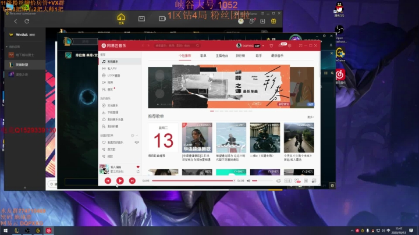Open NetEase Cloud Music desktop shortcut

pyautogui.click(x=340, y=76)
